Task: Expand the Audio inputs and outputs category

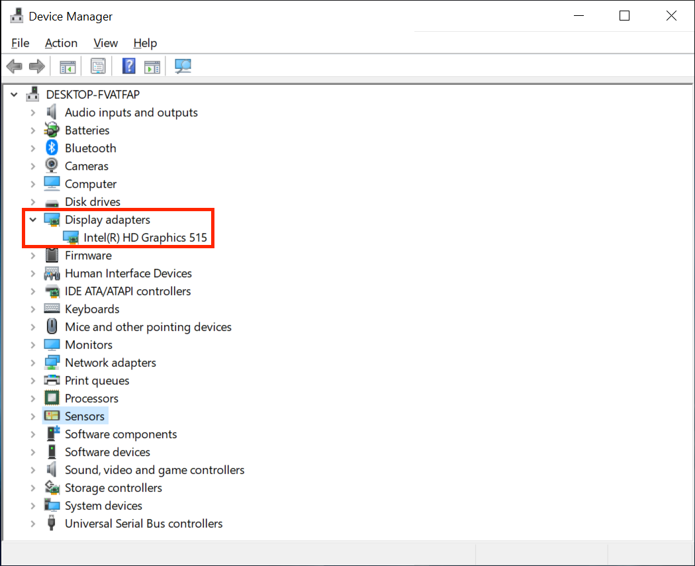Action: (x=32, y=113)
